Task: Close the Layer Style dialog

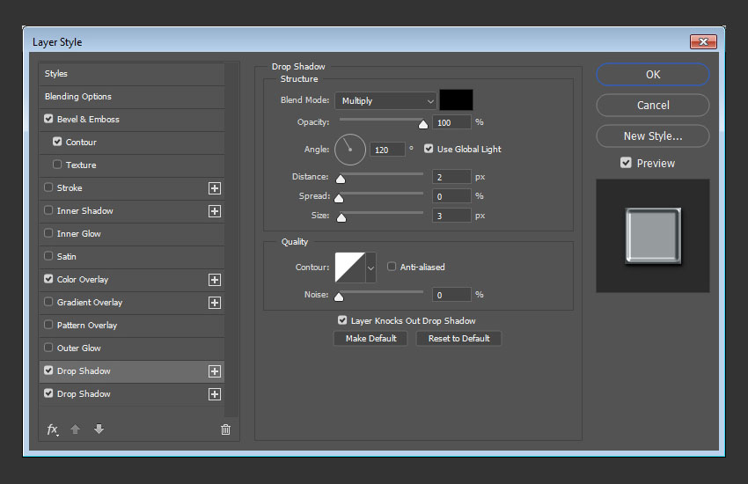Action: point(703,42)
